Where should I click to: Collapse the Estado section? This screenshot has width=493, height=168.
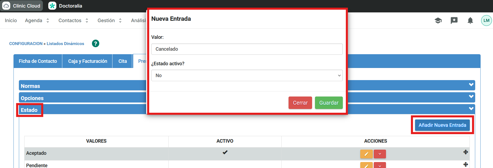pyautogui.click(x=471, y=109)
